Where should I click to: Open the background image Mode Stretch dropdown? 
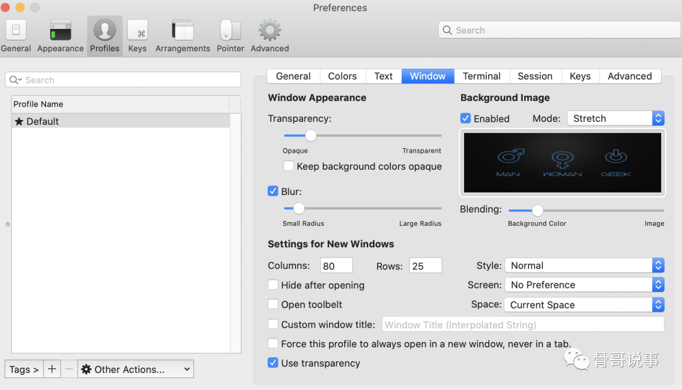pos(616,118)
